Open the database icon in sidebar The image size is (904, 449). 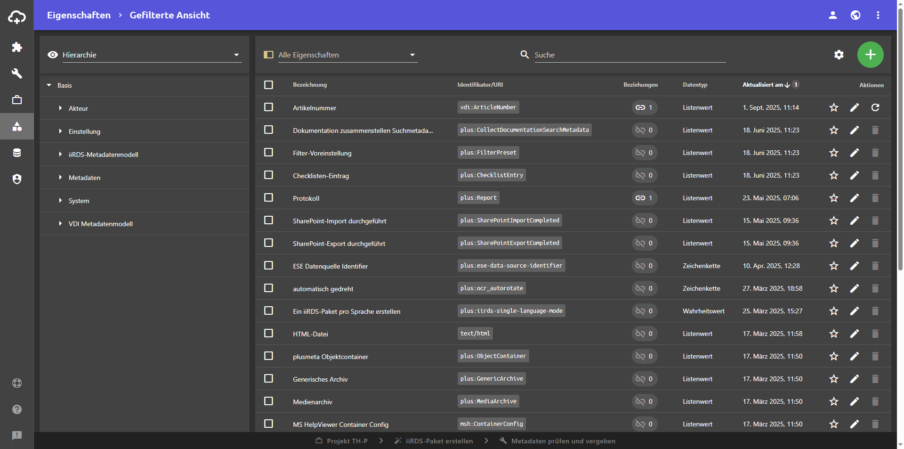click(x=17, y=153)
